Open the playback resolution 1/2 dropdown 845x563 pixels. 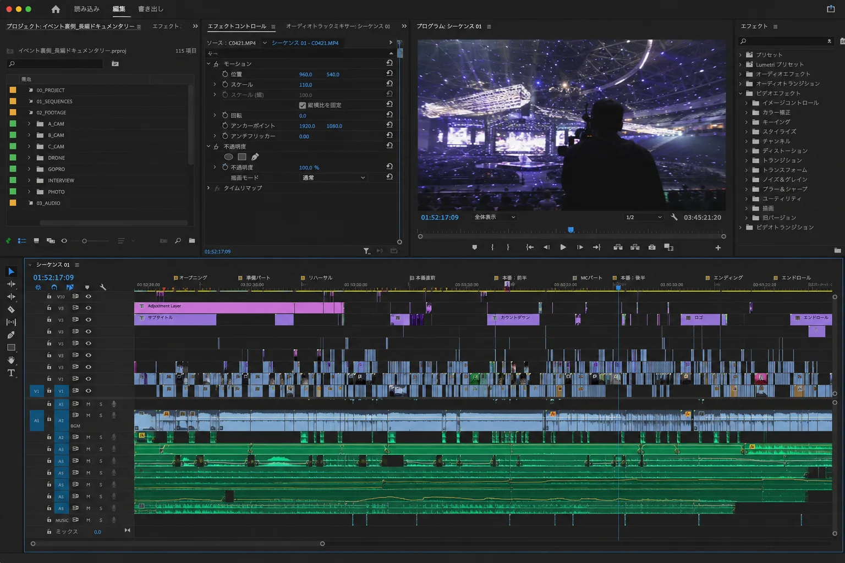click(644, 217)
